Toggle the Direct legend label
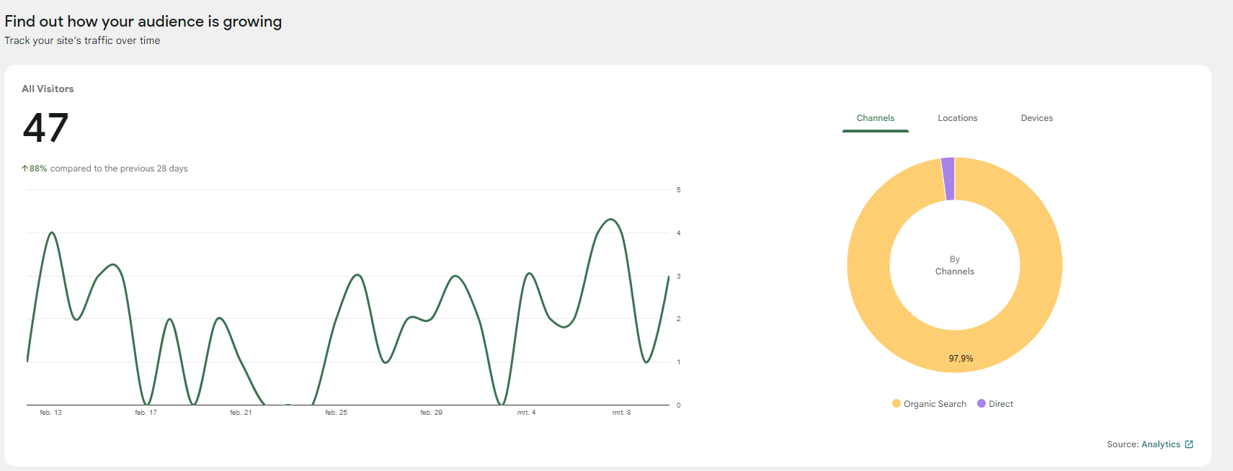 (1001, 404)
